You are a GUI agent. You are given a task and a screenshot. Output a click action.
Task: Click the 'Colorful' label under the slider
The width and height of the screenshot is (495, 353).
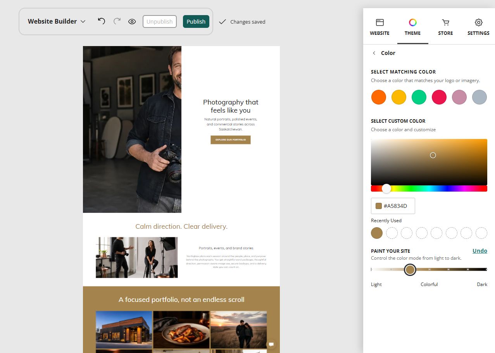coord(429,284)
